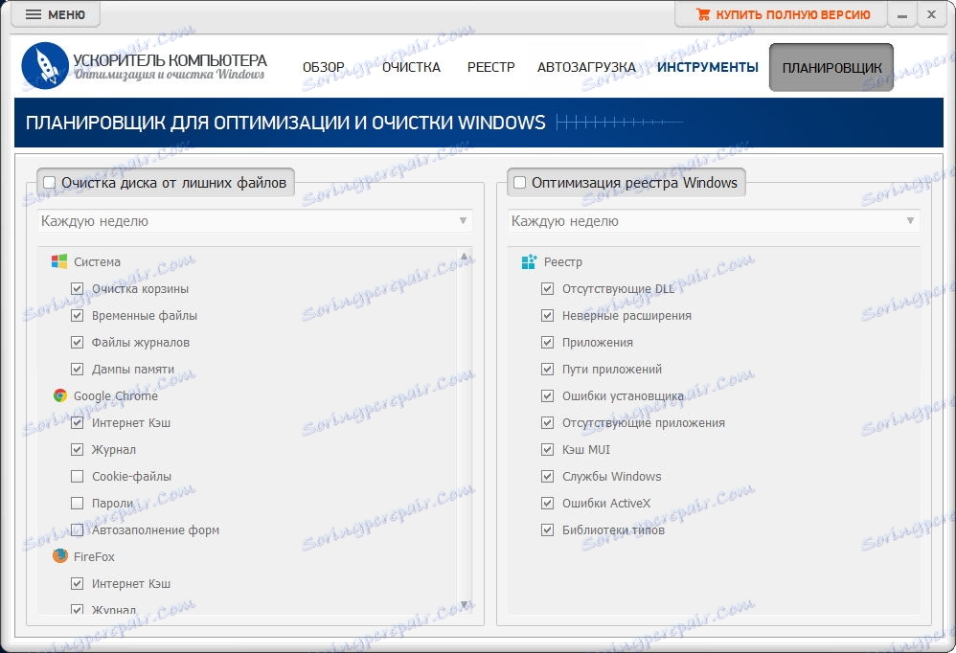Toggle Неверные расширения checkbox
Viewport: 956px width, 653px height.
click(x=547, y=316)
